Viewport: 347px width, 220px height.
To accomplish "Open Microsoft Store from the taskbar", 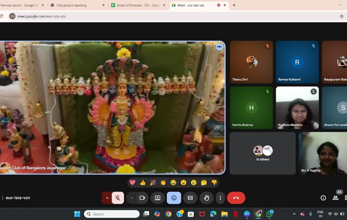I will pos(191,214).
